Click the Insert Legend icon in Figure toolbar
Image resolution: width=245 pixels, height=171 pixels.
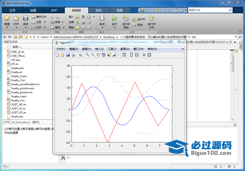tap(137, 55)
